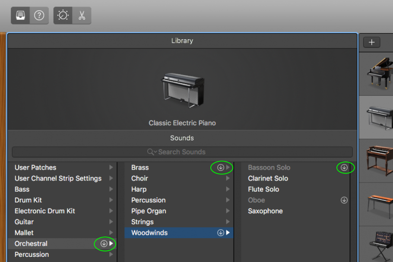
Task: Open the Editors scissors button
Action: [82, 16]
